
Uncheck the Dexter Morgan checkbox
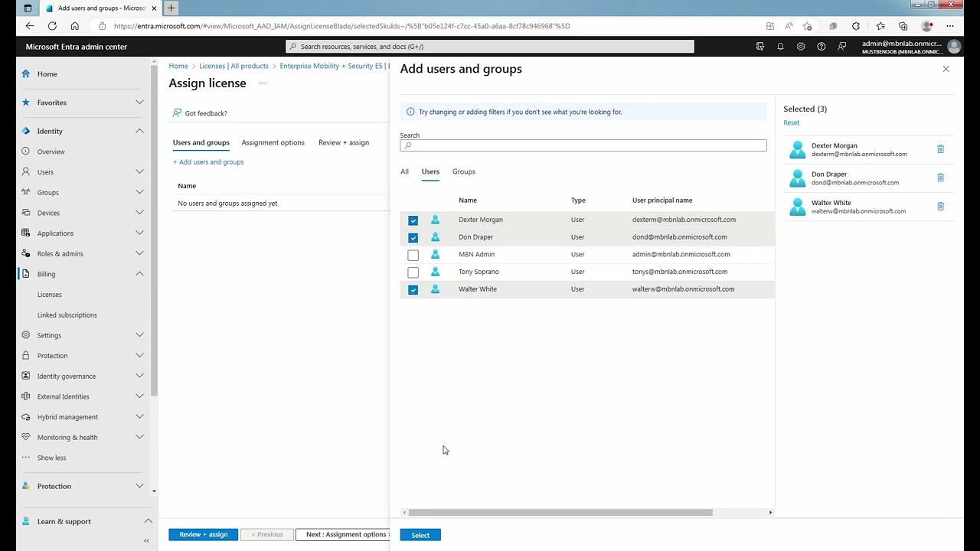click(413, 220)
